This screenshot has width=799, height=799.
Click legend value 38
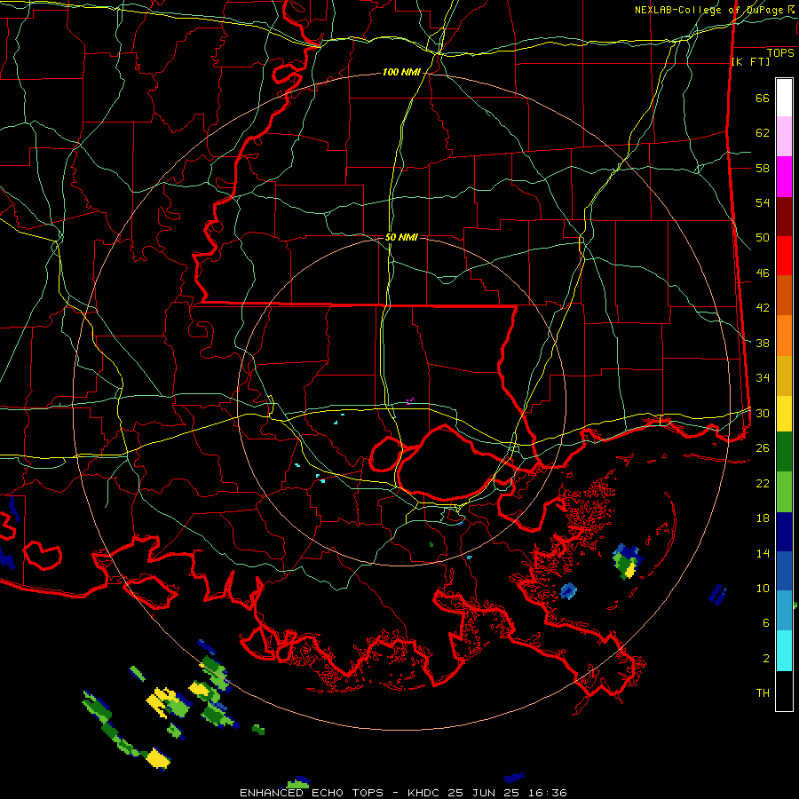(x=763, y=343)
